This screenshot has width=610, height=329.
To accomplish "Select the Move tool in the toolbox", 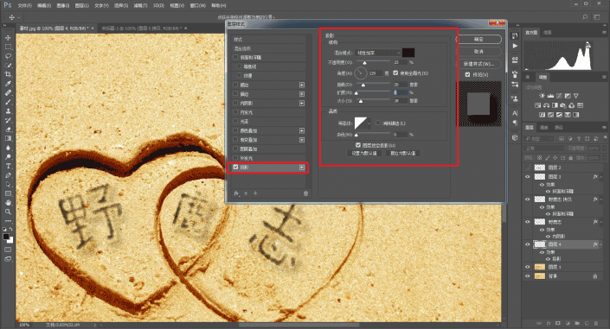I will (8, 38).
